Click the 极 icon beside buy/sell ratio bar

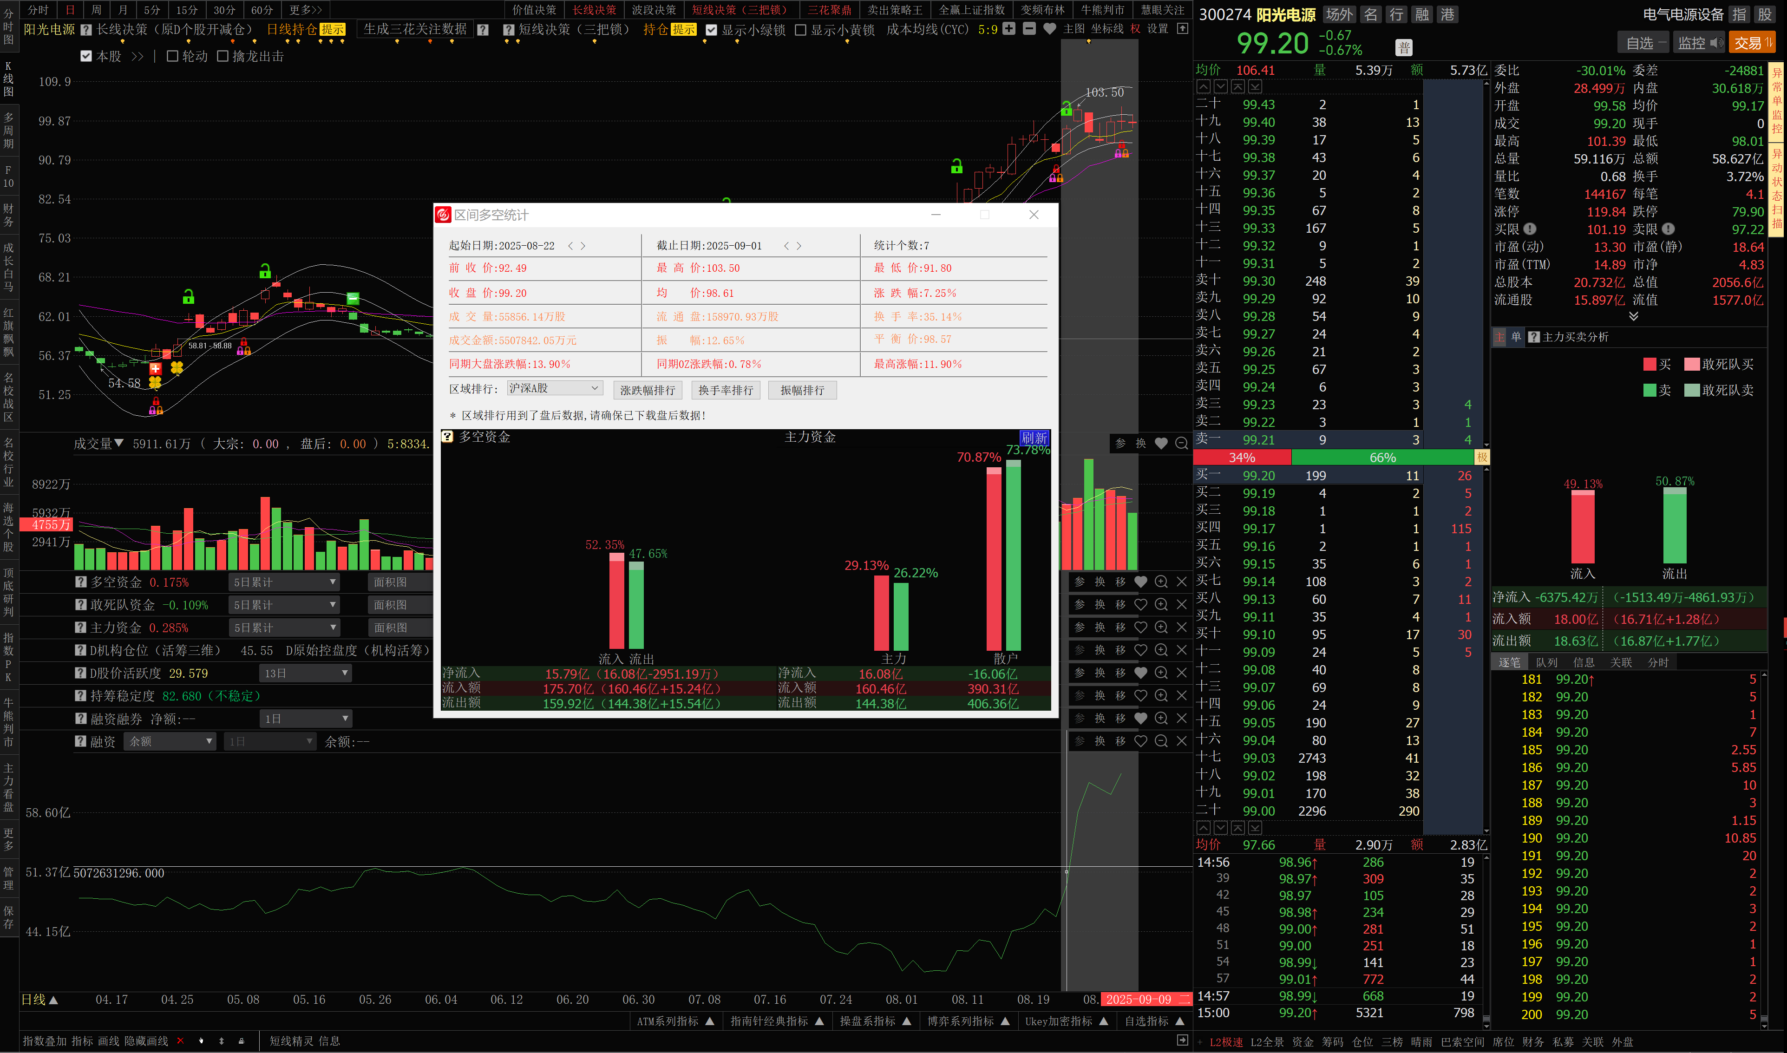point(1482,458)
